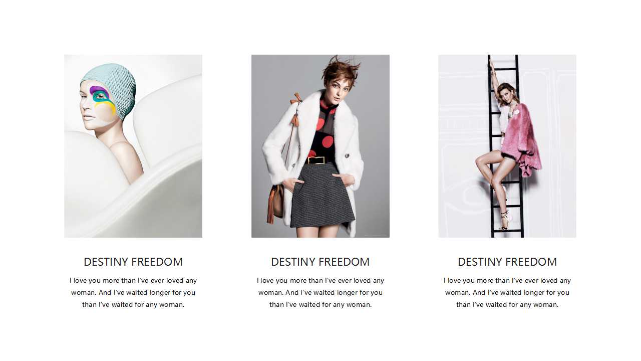Screen dimensions: 641x361
Task: Click the gold belt buckle
Action: point(316,160)
